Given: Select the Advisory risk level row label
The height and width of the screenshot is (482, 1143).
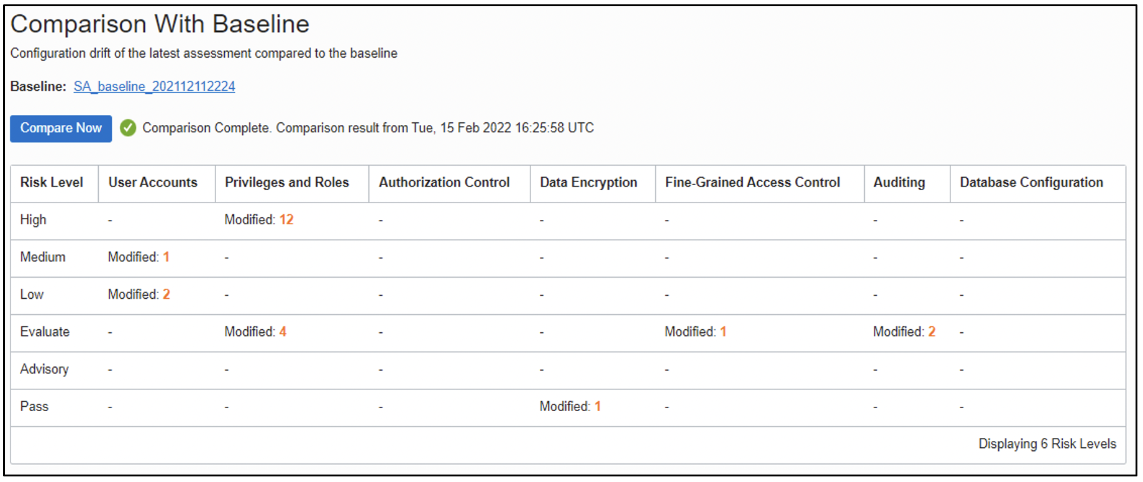Looking at the screenshot, I should click(44, 369).
